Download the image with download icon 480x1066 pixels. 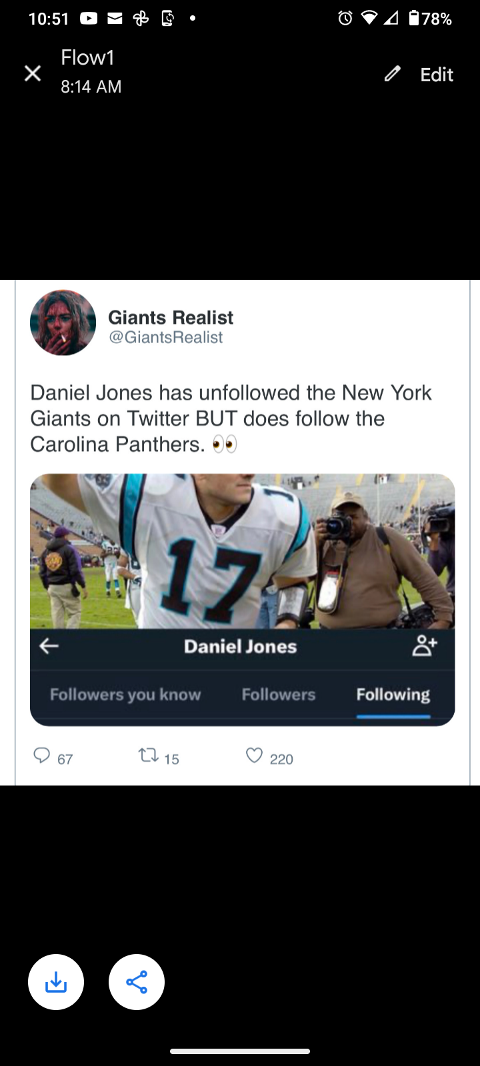click(56, 982)
